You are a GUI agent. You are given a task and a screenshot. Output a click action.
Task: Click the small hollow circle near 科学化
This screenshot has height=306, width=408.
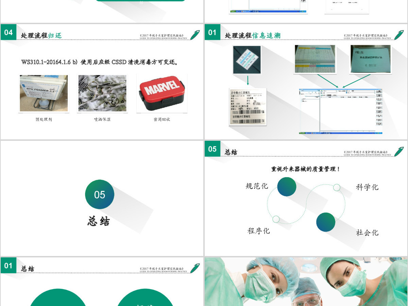337,187
